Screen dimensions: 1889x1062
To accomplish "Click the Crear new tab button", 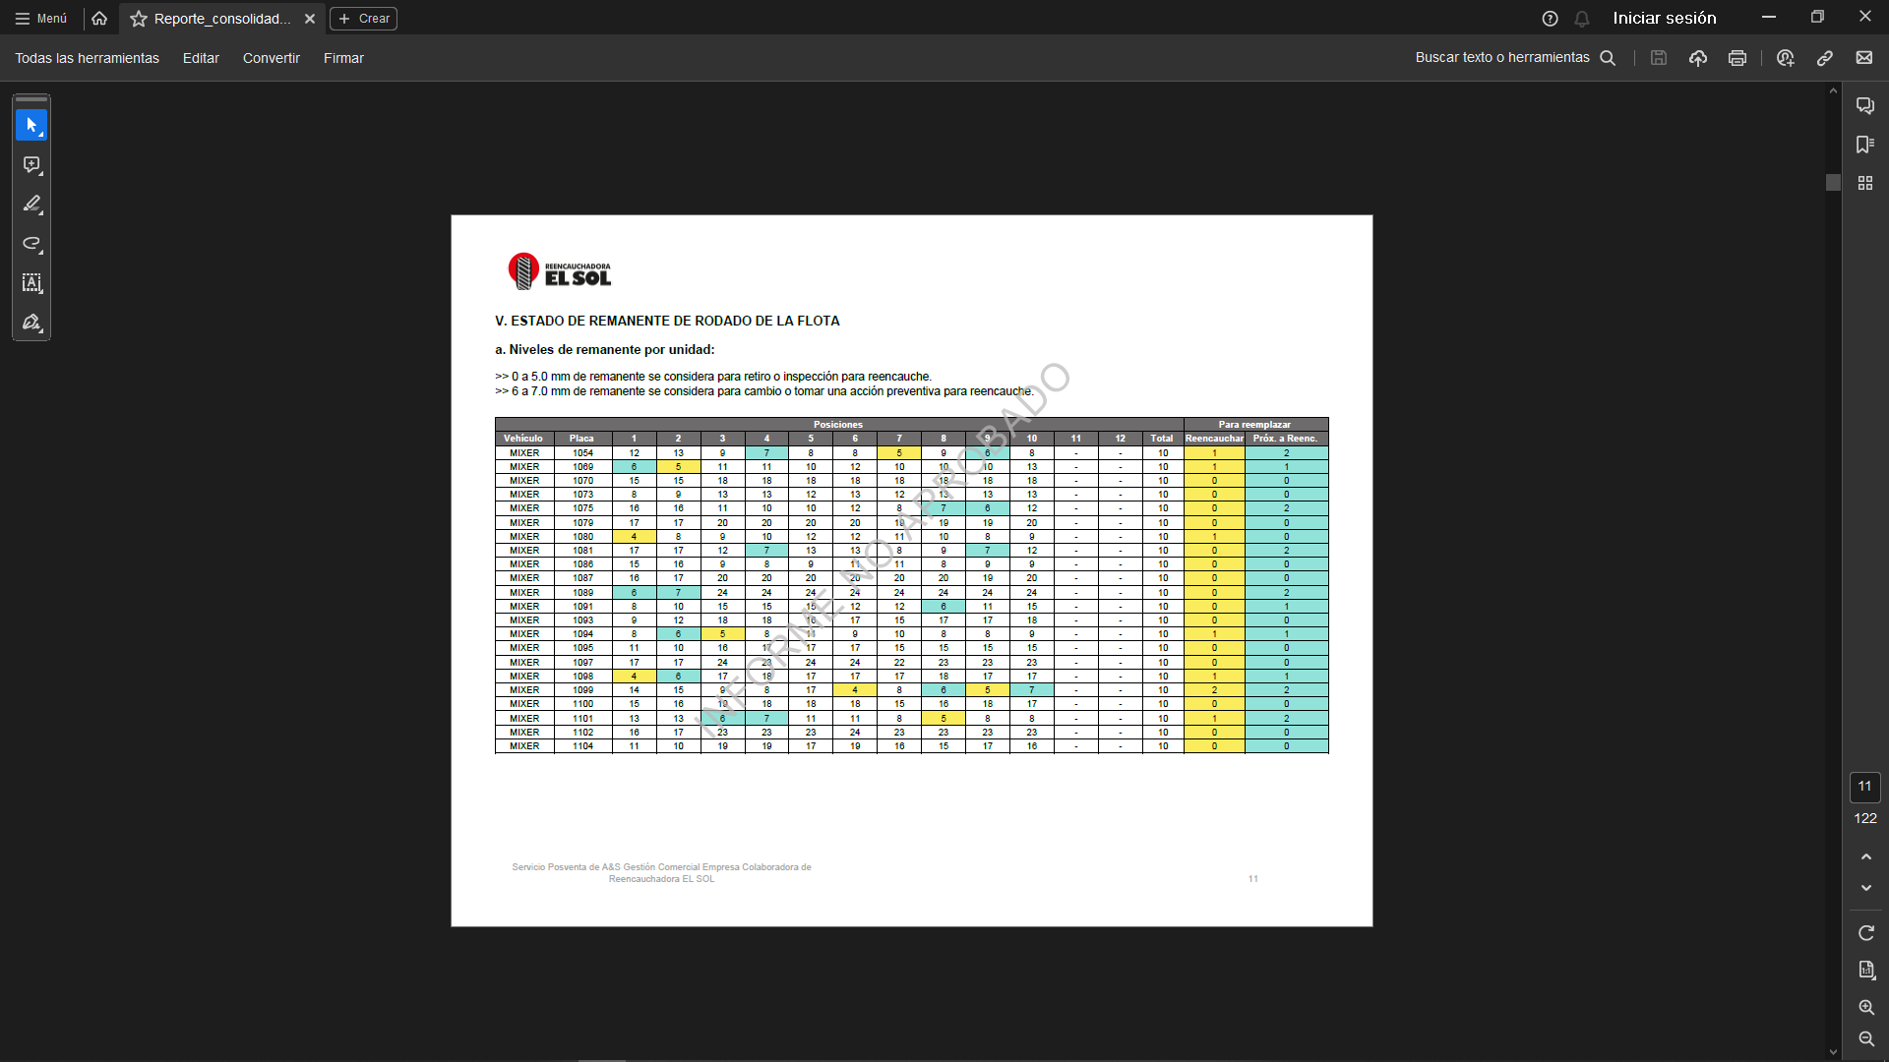I will tap(364, 19).
